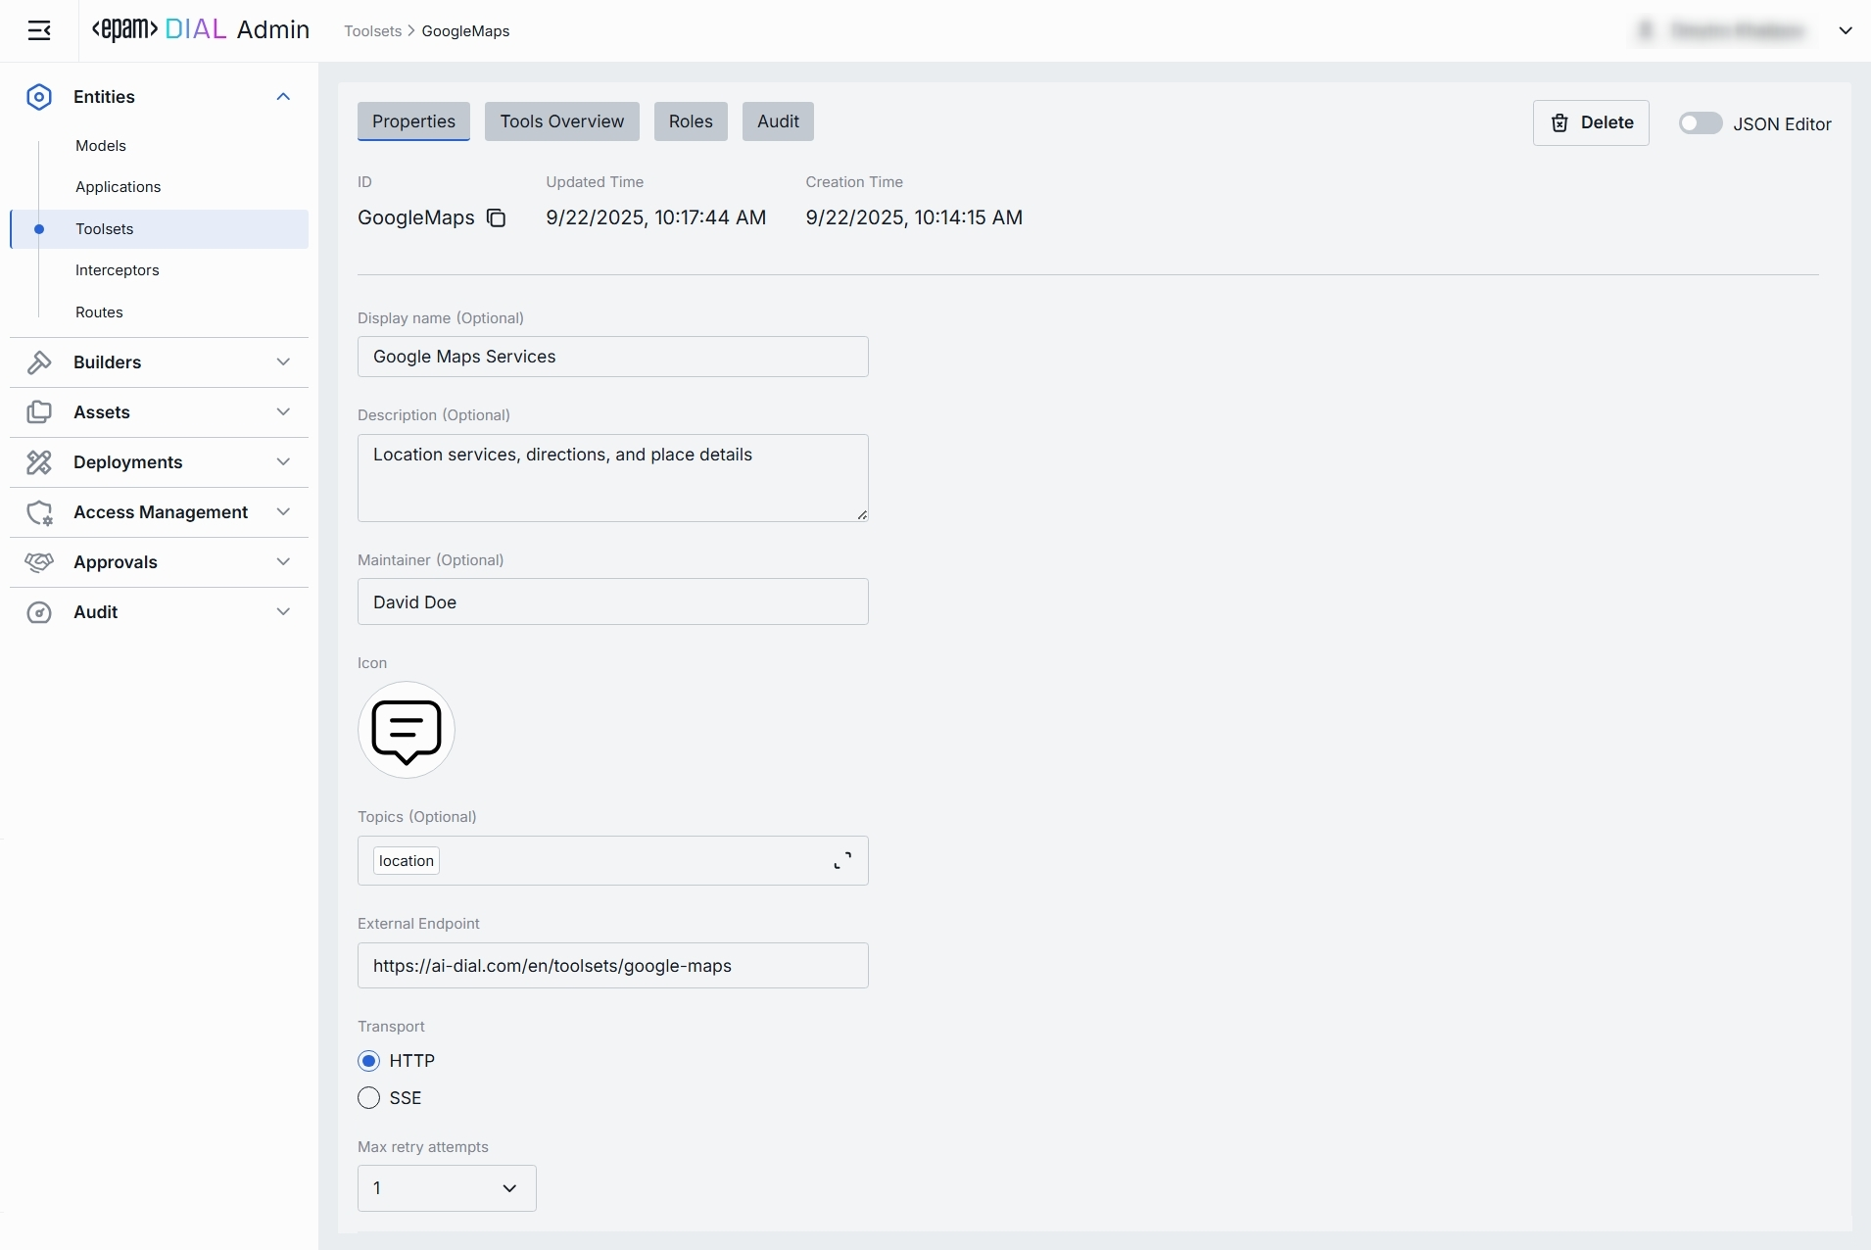1871x1250 pixels.
Task: Edit the Display name field
Action: click(x=613, y=357)
